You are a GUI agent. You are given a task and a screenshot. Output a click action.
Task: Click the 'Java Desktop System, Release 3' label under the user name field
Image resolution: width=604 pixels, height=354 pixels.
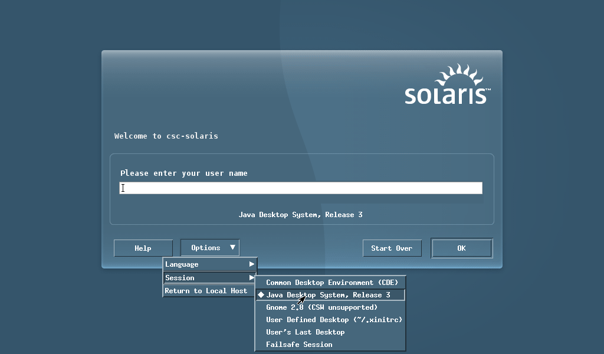(300, 215)
